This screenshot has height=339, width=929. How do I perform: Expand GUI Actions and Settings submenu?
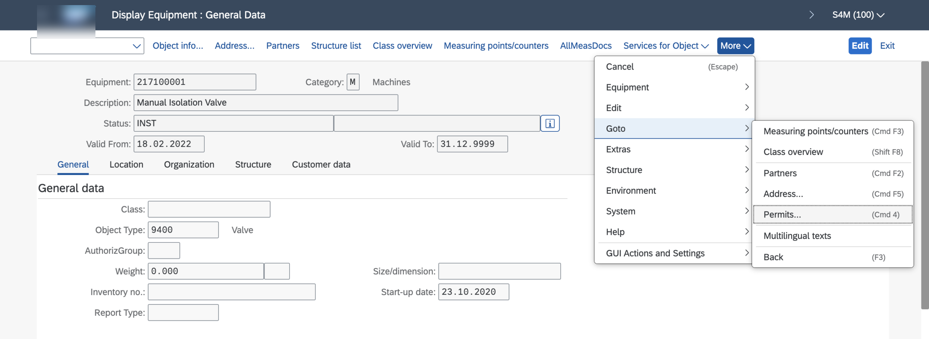pos(675,253)
